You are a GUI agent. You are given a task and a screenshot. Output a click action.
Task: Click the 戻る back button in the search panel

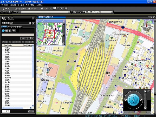tap(30, 38)
